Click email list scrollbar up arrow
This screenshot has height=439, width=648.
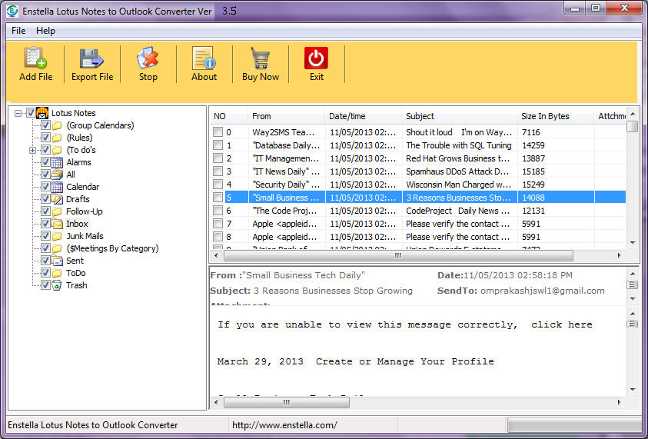pyautogui.click(x=633, y=114)
